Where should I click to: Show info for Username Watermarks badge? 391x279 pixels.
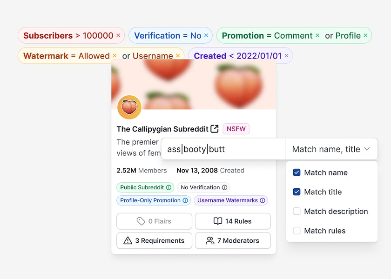click(x=263, y=200)
